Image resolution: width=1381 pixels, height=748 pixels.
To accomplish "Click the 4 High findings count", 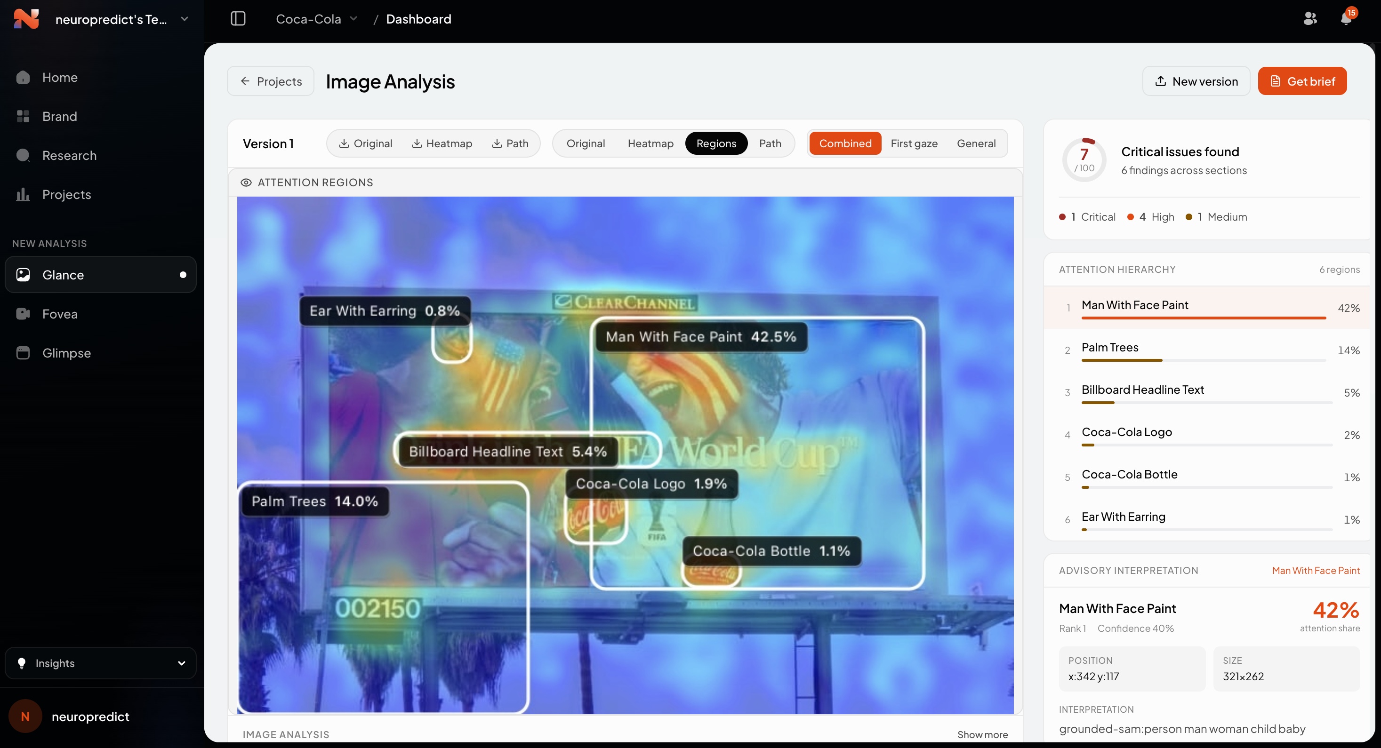I will tap(1150, 217).
